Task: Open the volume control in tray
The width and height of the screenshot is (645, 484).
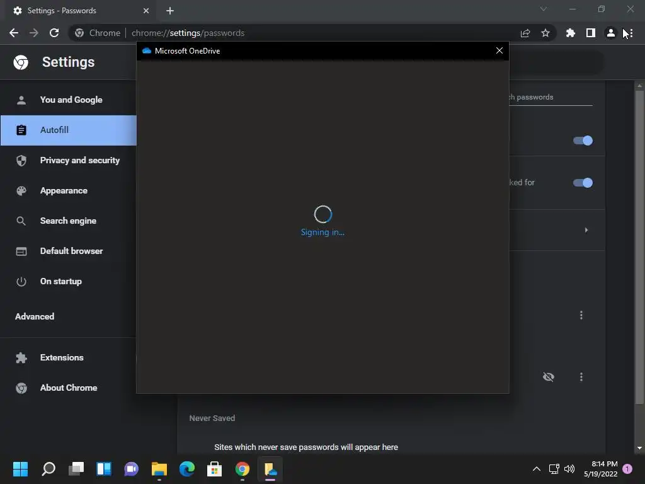Action: (x=569, y=469)
